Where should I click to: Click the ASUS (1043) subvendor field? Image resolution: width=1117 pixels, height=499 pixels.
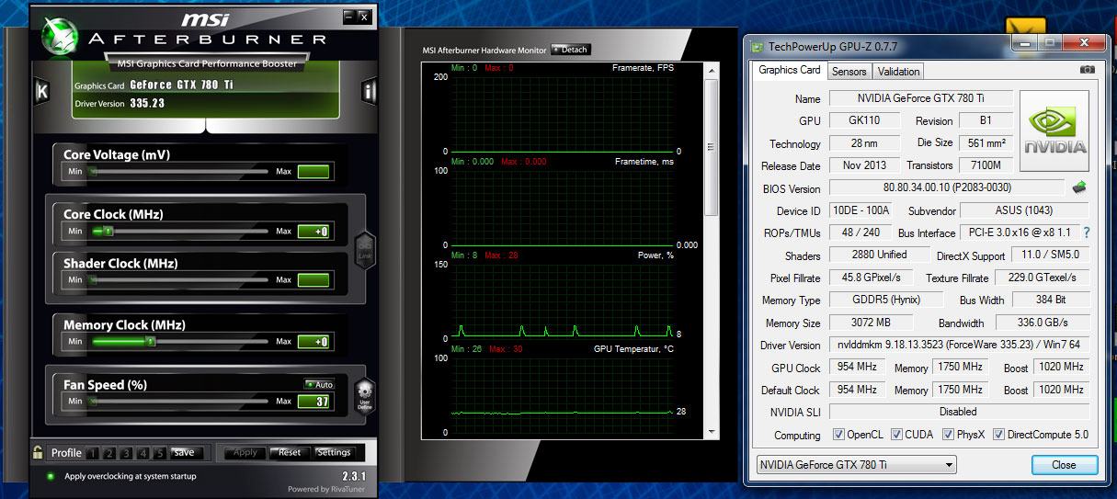coord(1024,210)
